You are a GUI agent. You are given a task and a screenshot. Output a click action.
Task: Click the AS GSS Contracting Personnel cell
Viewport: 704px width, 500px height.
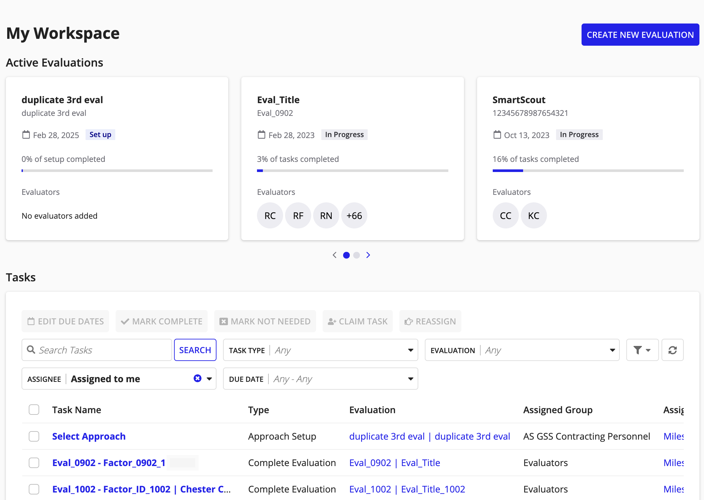586,436
